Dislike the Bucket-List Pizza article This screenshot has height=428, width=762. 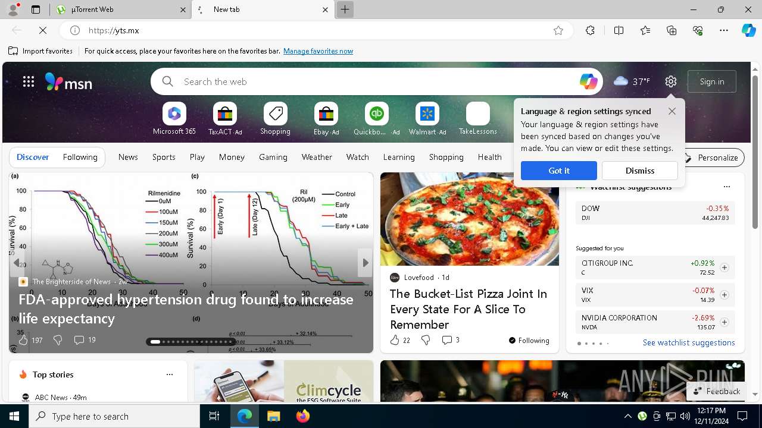coord(426,340)
